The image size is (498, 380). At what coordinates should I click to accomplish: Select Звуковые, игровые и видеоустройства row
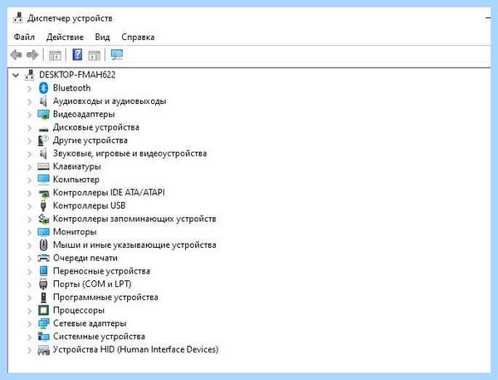click(130, 153)
